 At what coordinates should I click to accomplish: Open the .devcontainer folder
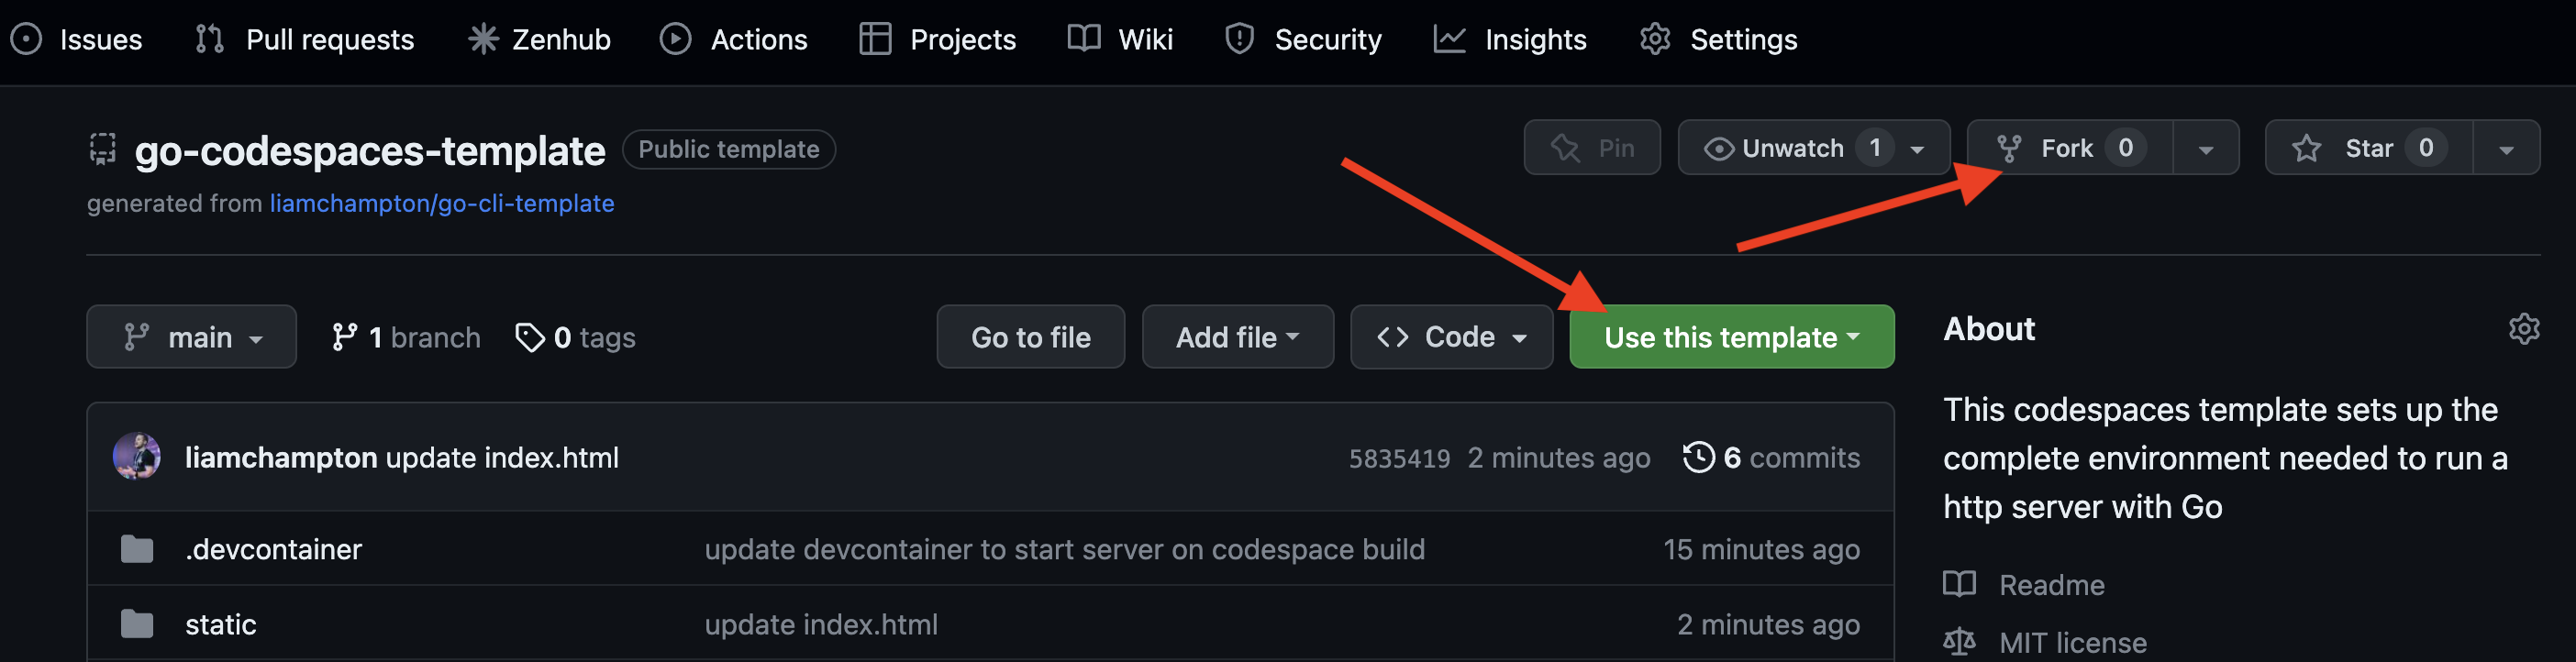point(273,549)
